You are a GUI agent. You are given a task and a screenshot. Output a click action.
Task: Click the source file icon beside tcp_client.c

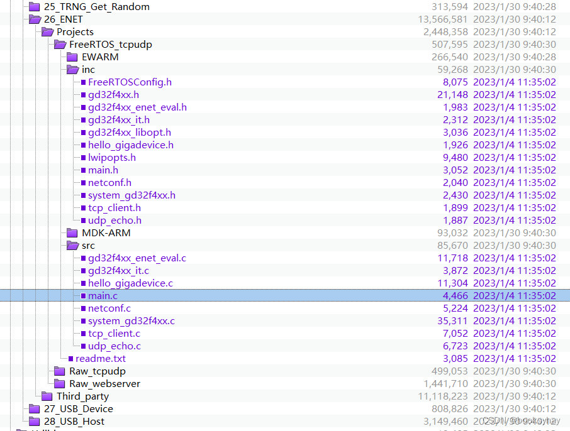(x=84, y=333)
